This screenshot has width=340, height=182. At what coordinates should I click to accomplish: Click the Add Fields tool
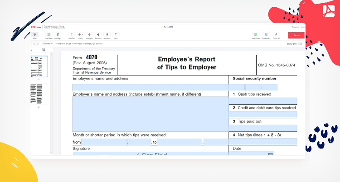(256, 35)
